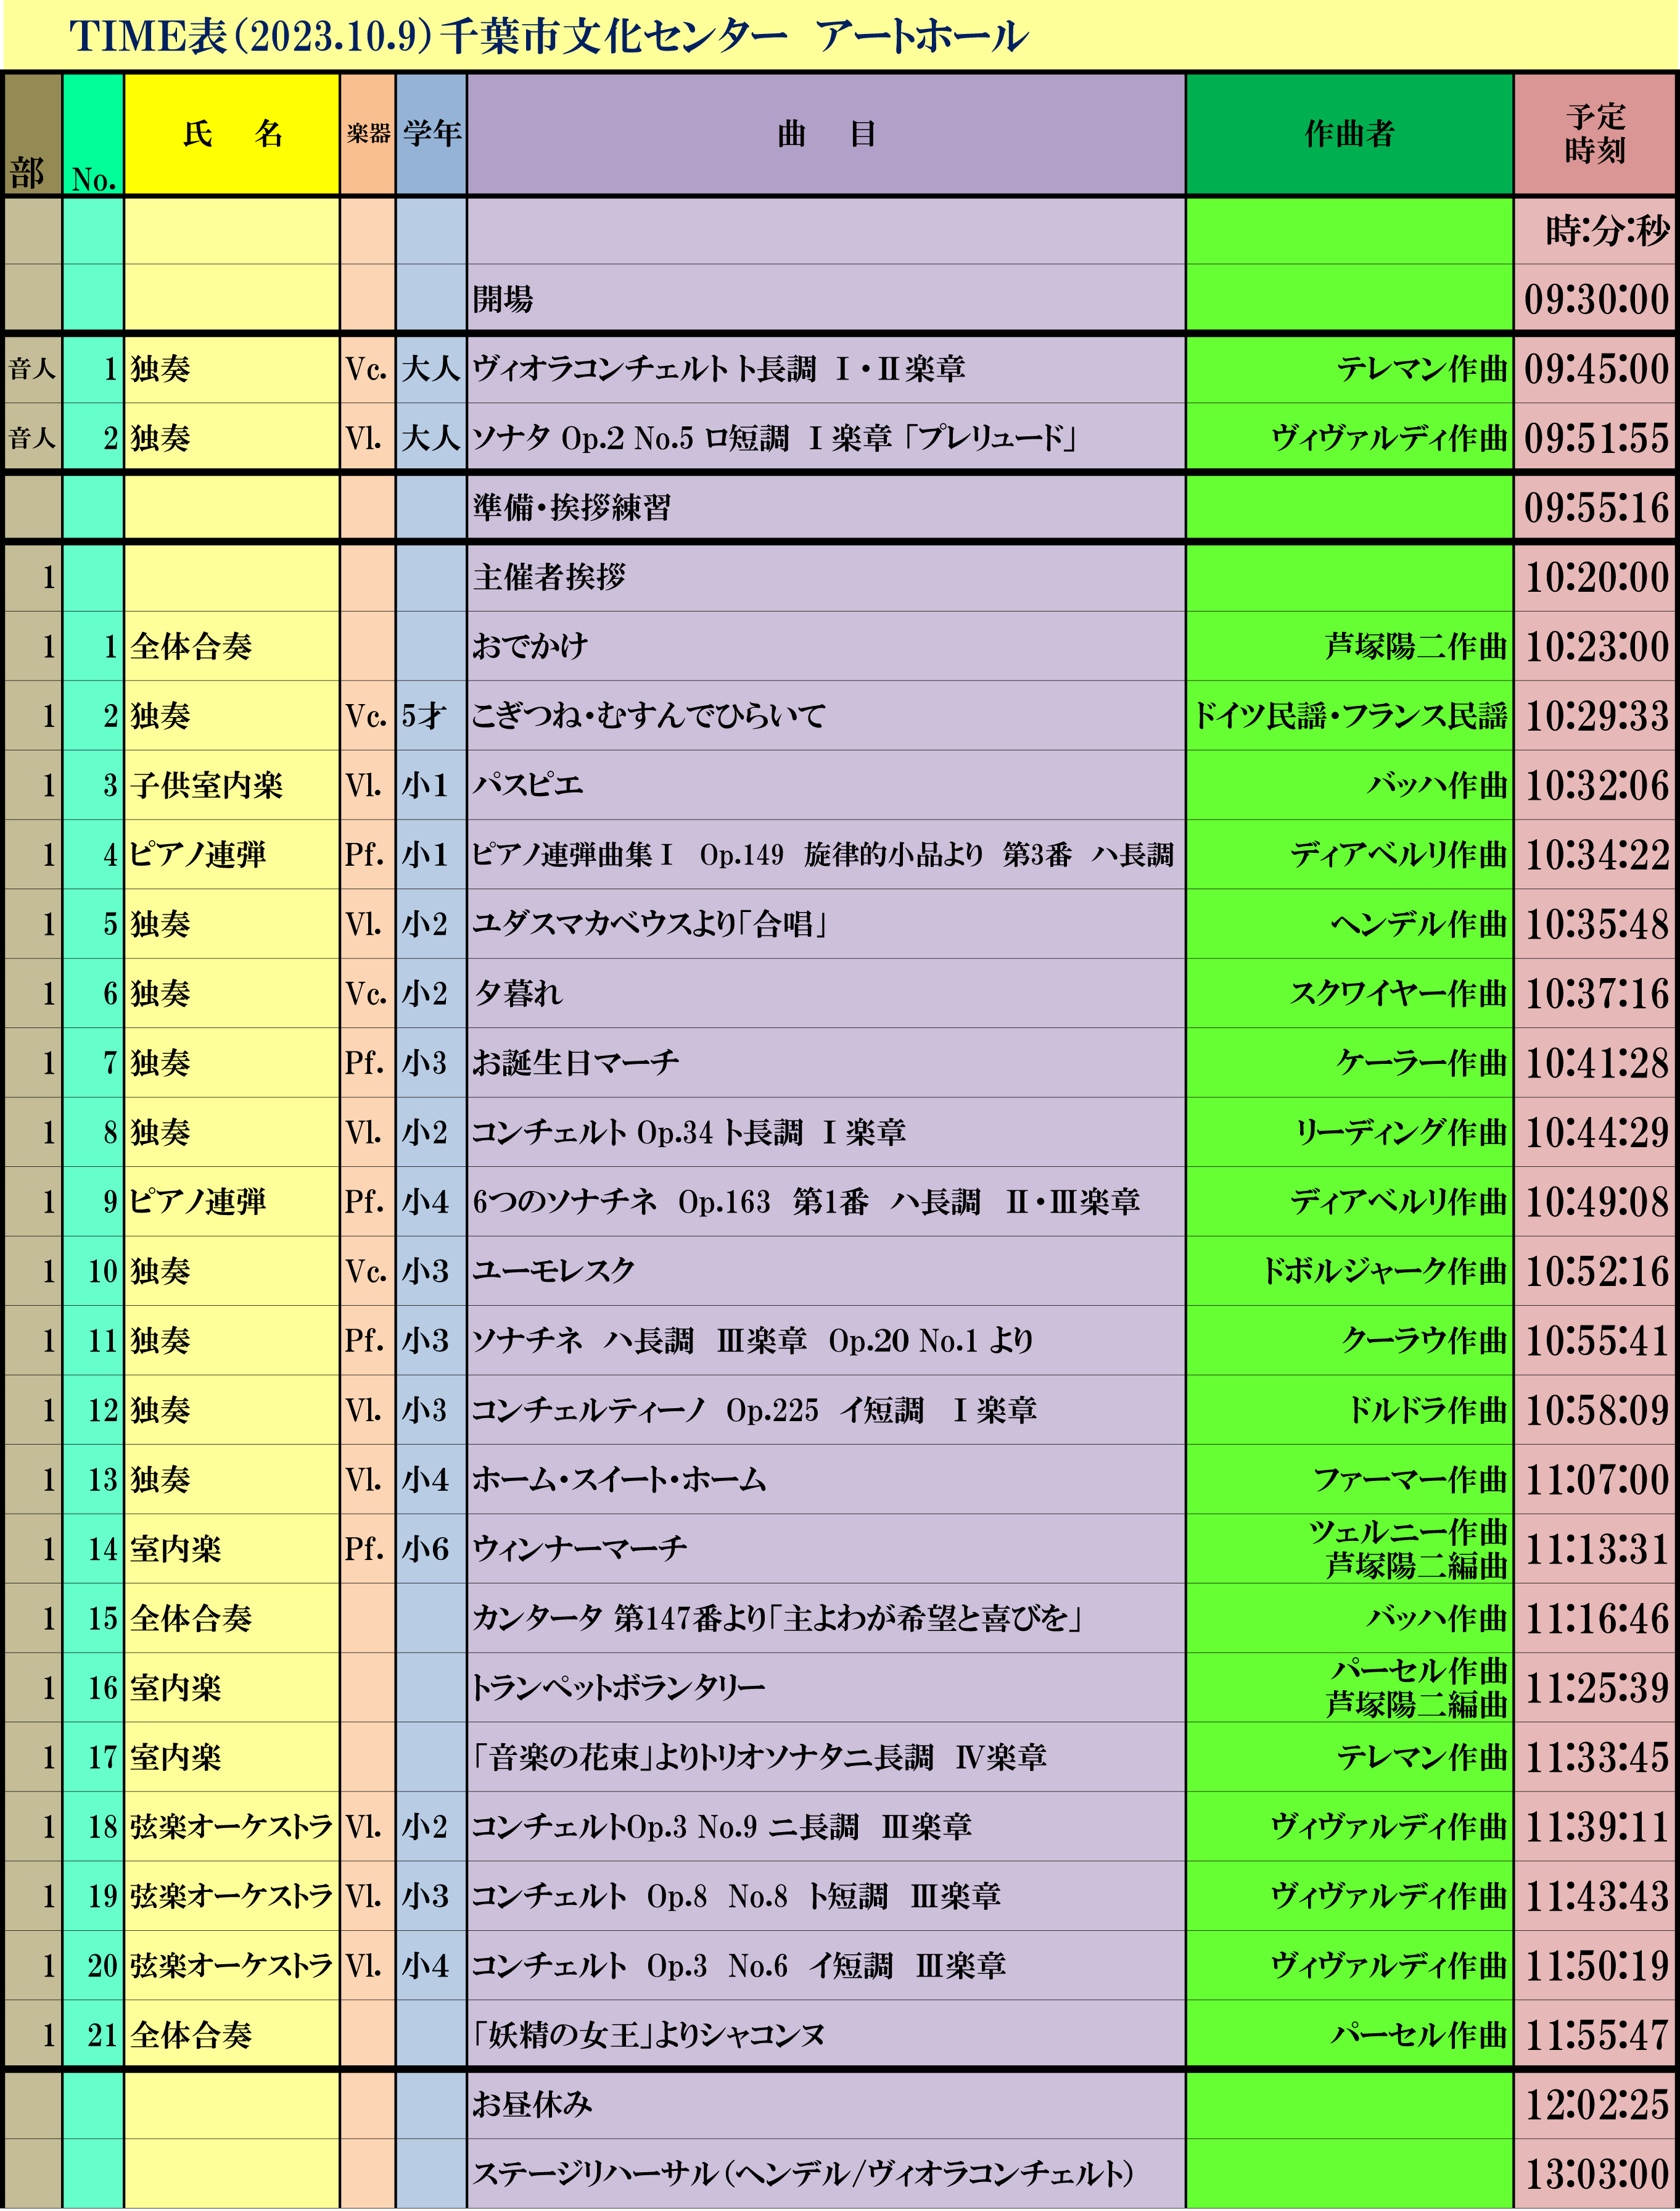Click 'ソナチネ ハ長調 Ⅲ楽章 Op.20 No.1' cell

pos(826,1340)
